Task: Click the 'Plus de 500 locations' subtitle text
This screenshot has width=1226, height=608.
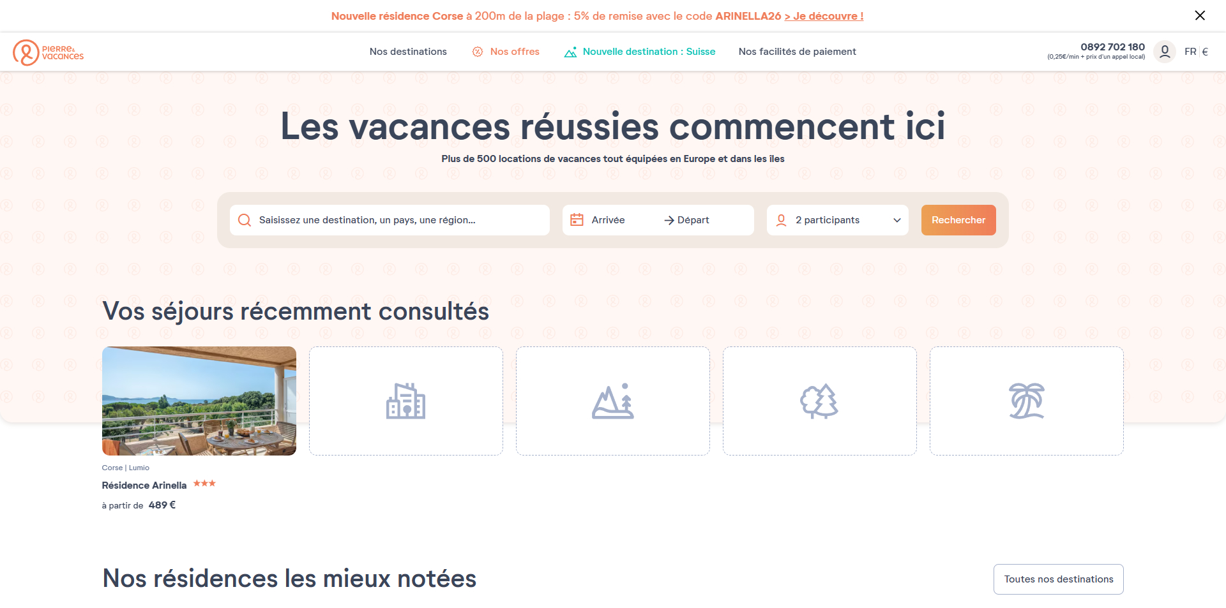Action: tap(613, 159)
